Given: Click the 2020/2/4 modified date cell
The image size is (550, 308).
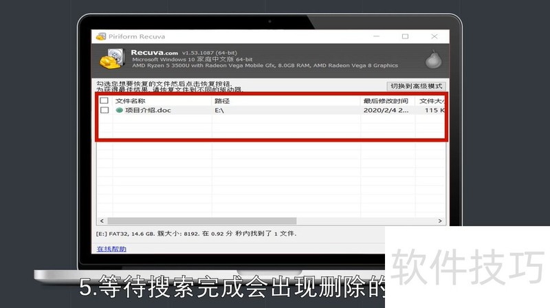Looking at the screenshot, I should point(386,110).
